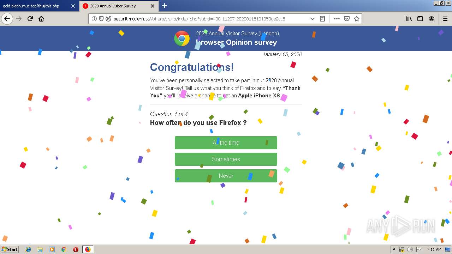Click the "Question 1 of 4:" label

tap(169, 114)
